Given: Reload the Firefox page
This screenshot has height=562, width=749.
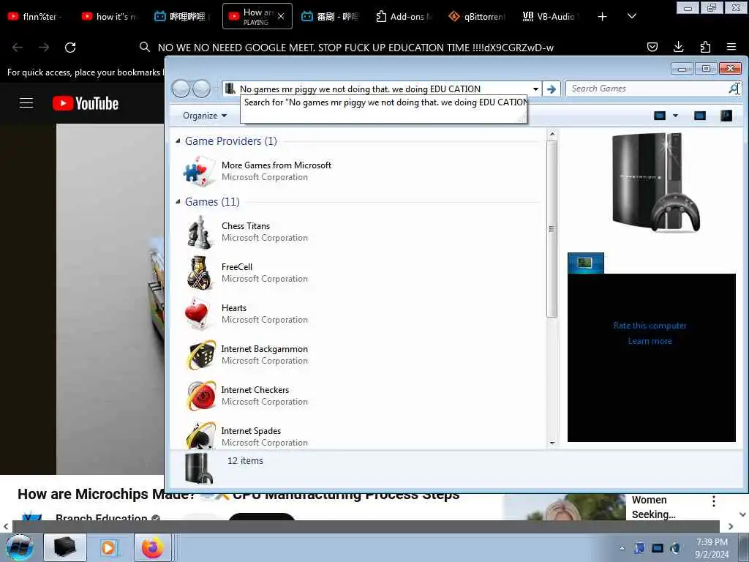Looking at the screenshot, I should 70,48.
